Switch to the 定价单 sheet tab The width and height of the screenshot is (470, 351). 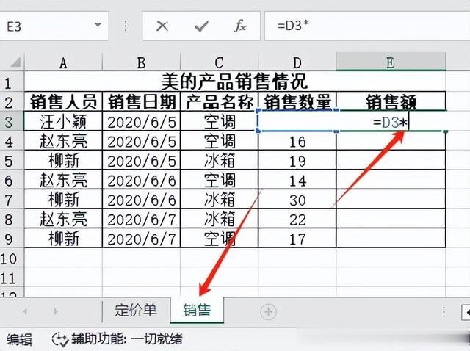(x=135, y=310)
